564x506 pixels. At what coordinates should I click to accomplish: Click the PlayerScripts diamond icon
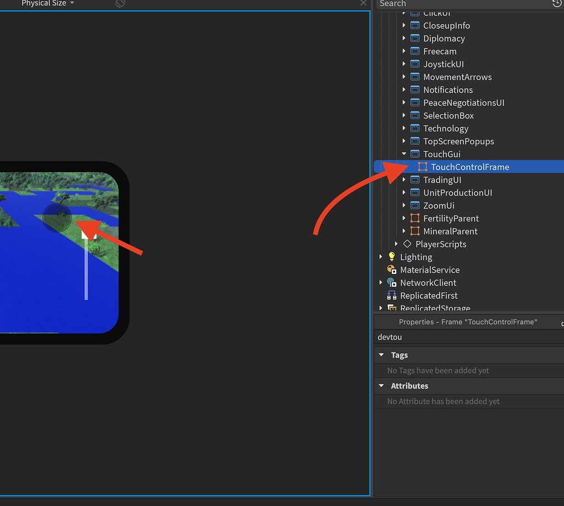(407, 244)
